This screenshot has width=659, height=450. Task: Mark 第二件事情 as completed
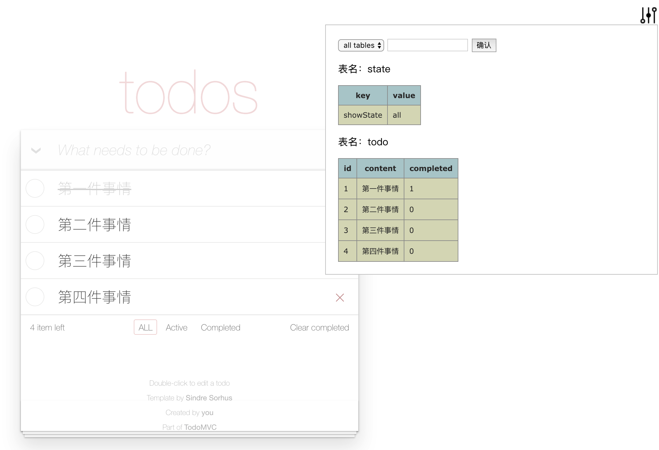pos(35,224)
